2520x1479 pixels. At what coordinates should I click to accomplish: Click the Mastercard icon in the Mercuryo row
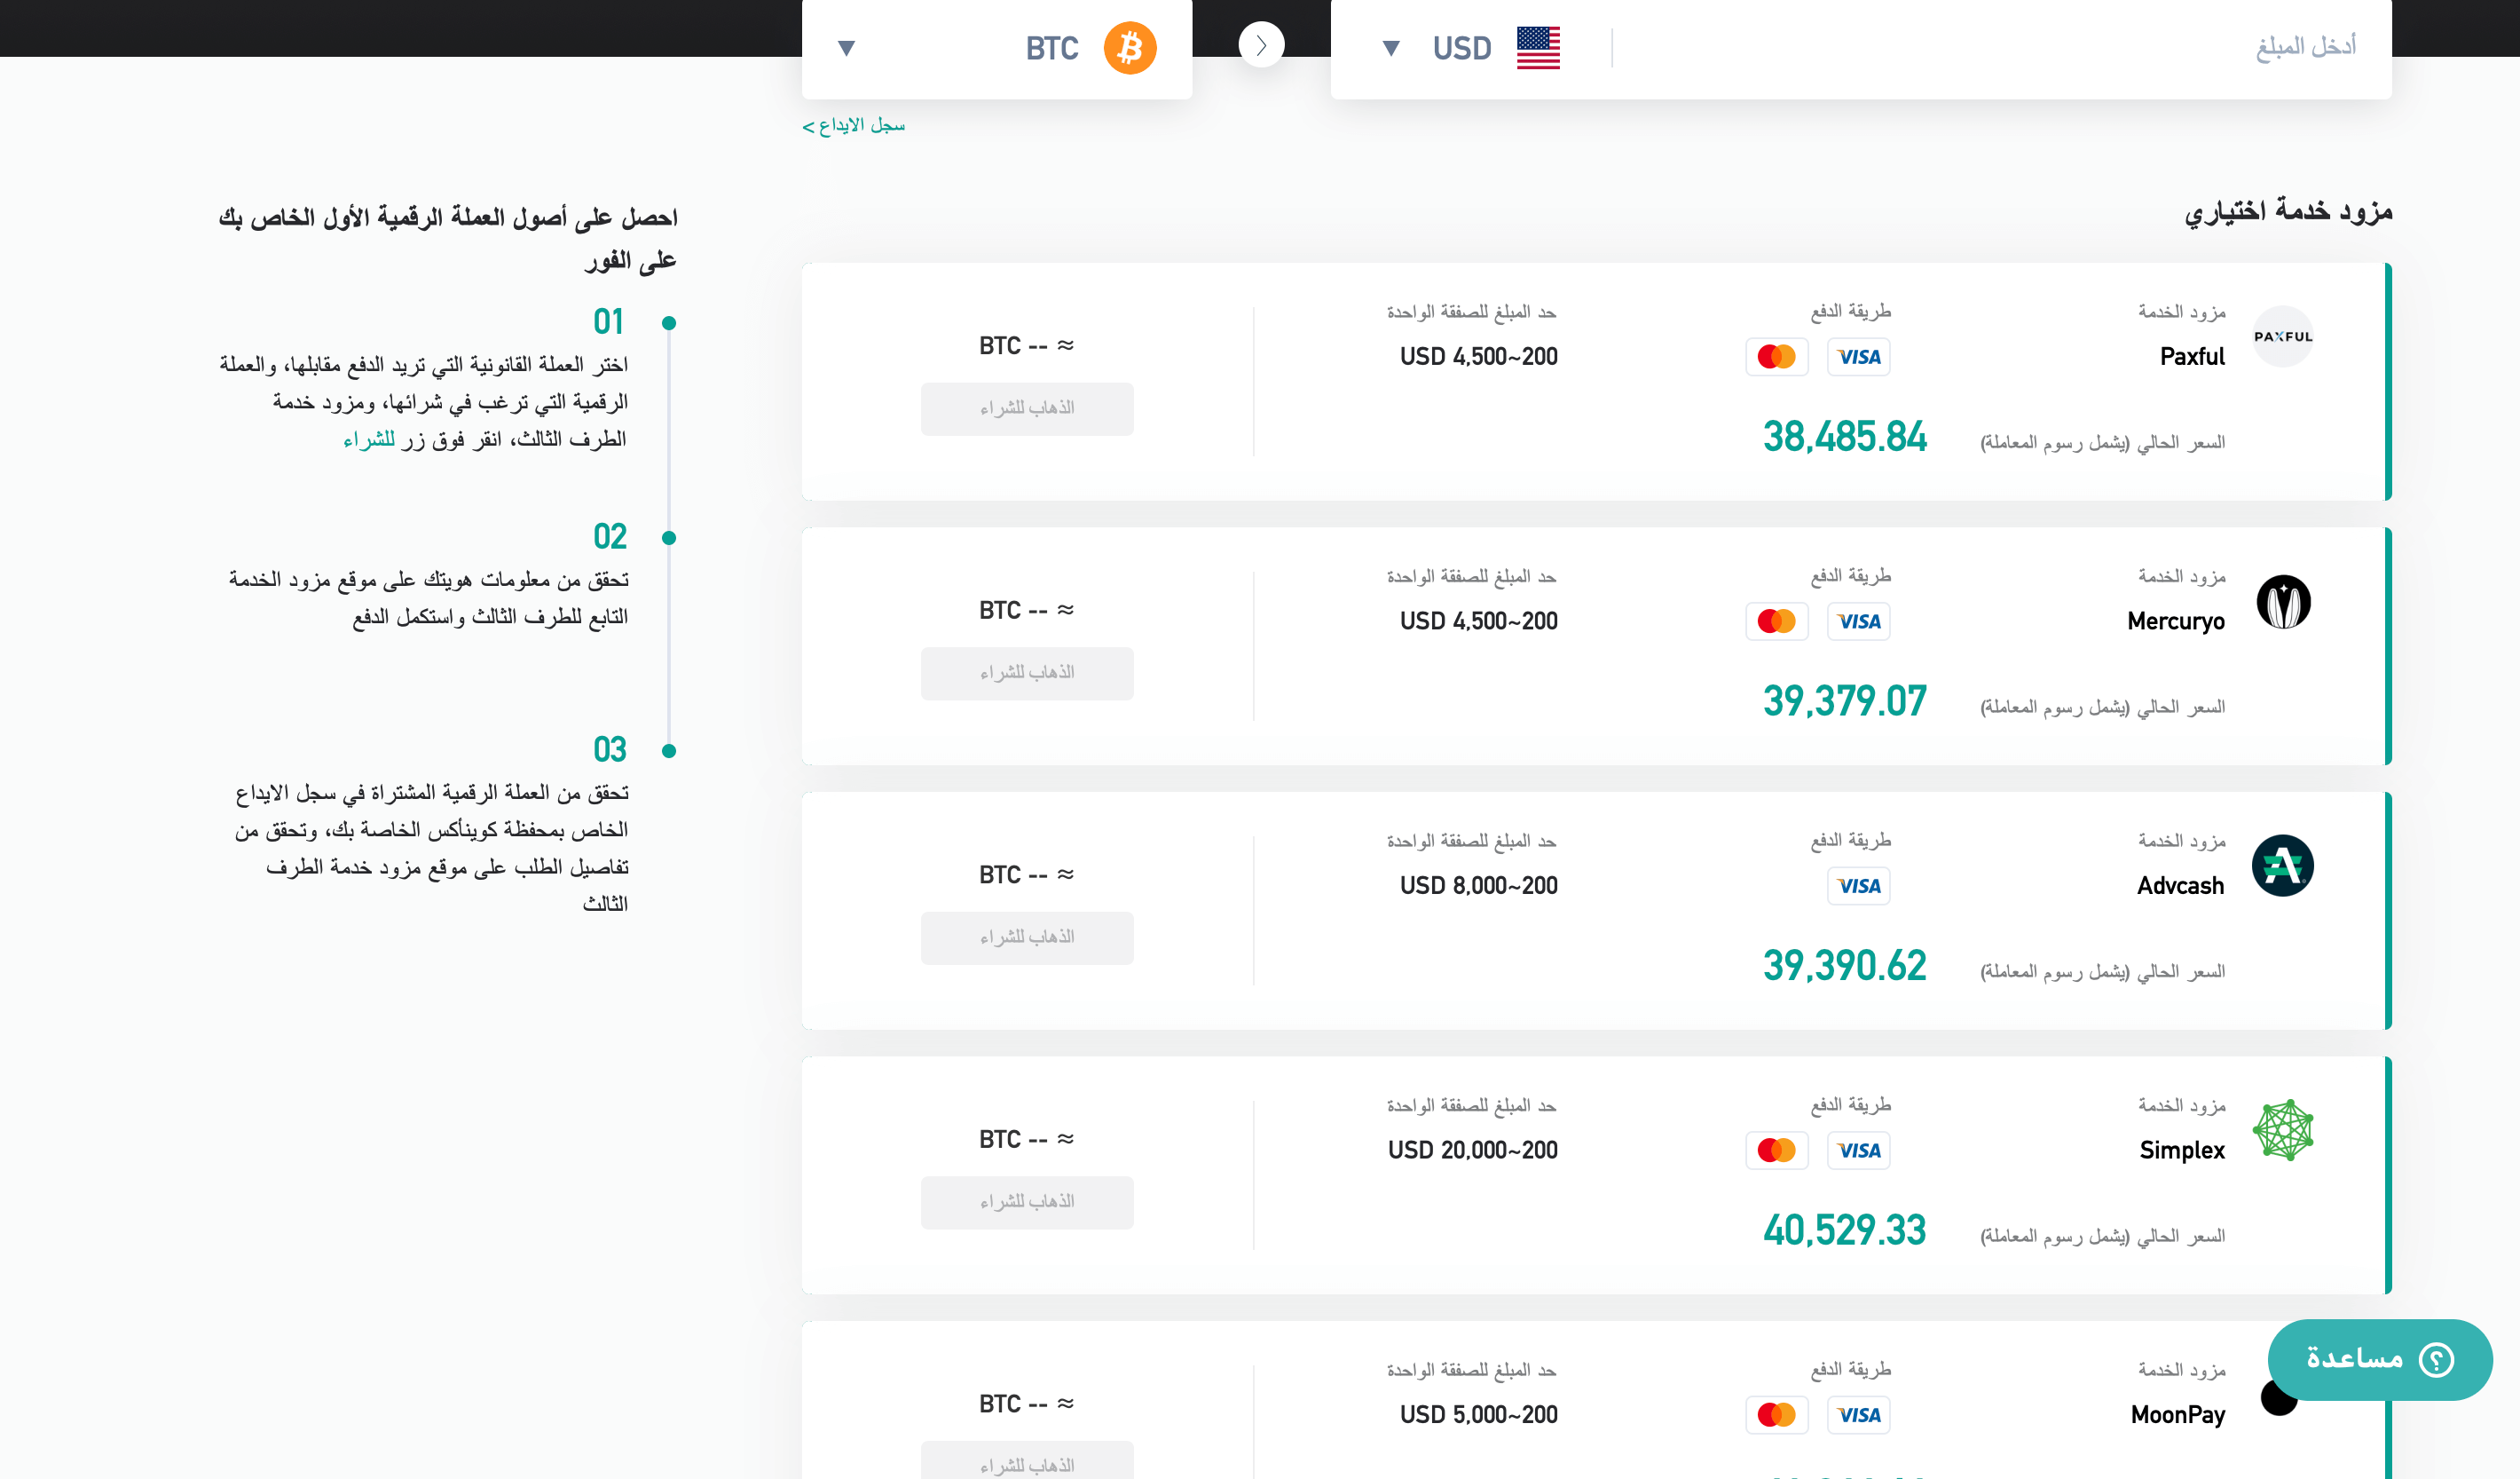click(1776, 621)
